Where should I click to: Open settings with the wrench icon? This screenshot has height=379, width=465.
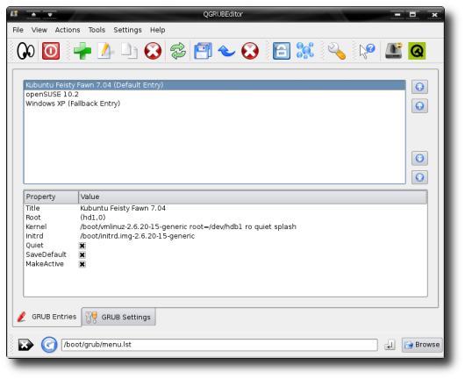[x=337, y=51]
